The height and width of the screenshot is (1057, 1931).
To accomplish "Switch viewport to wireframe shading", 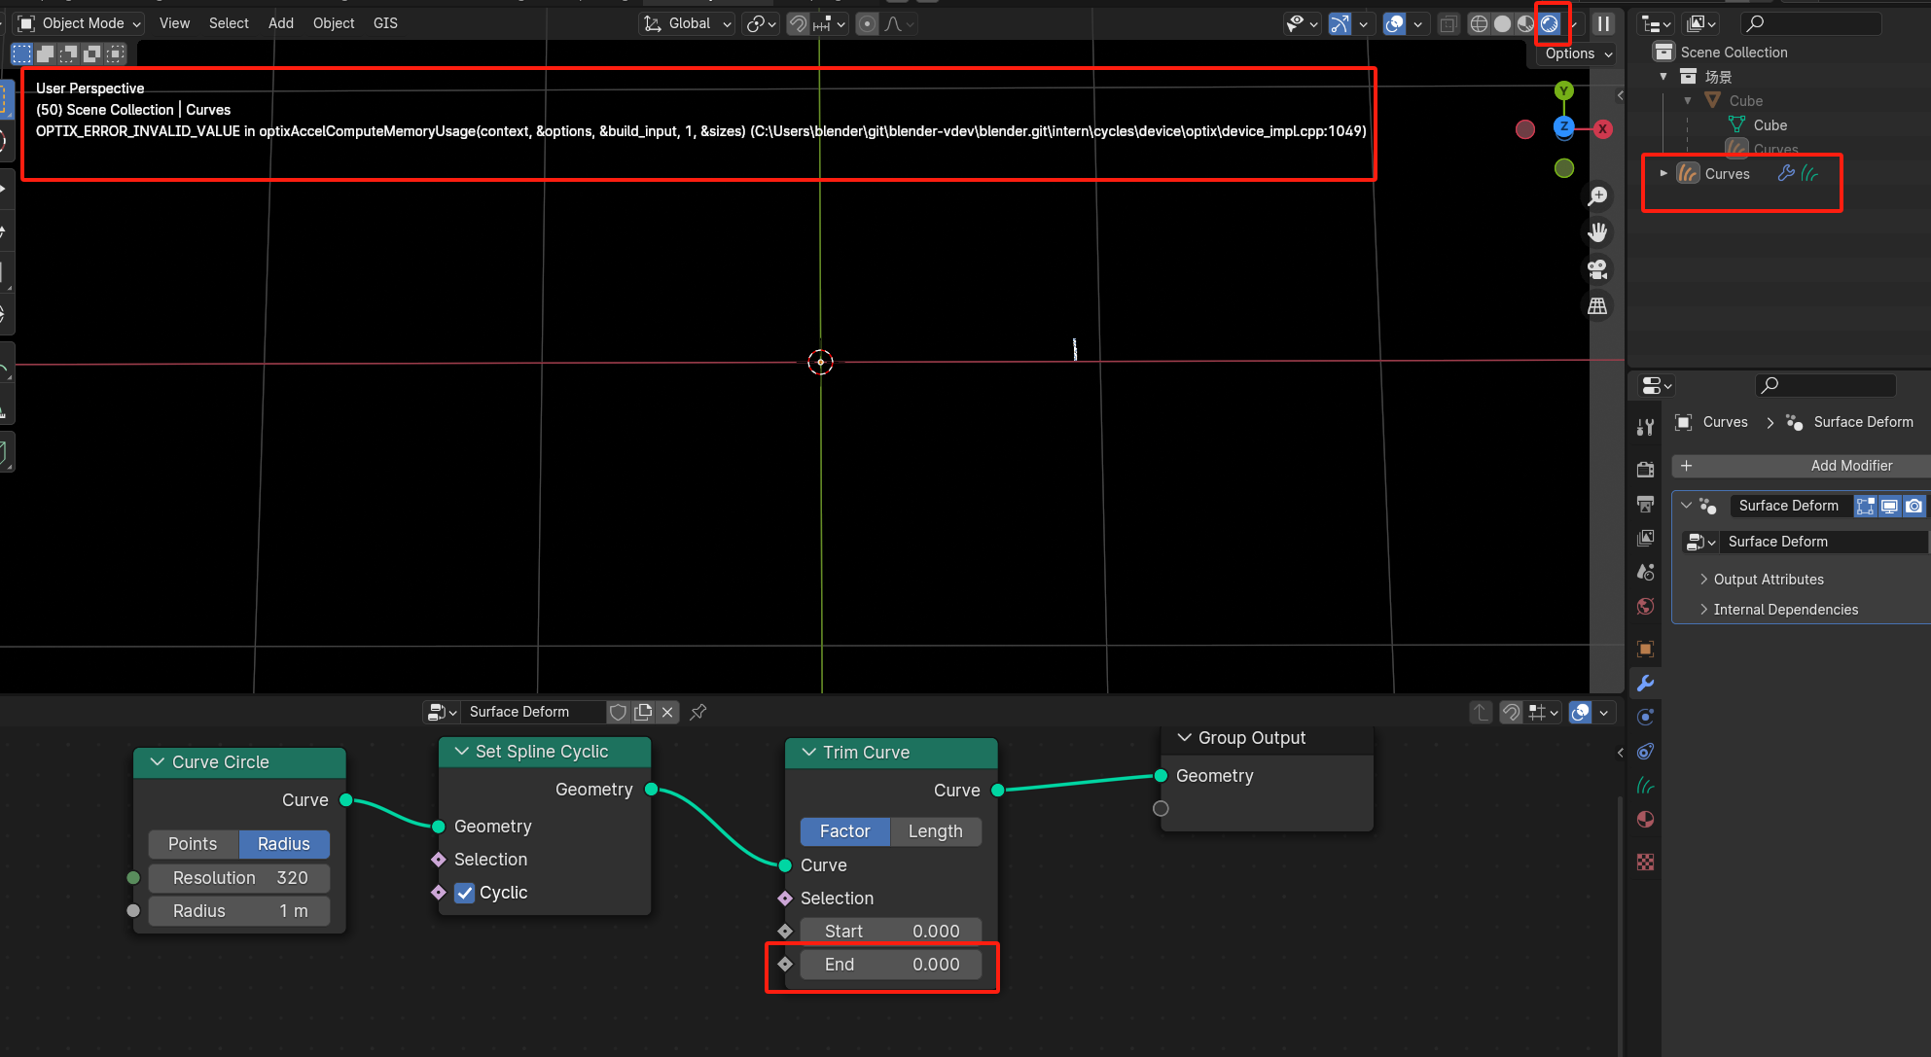I will pyautogui.click(x=1479, y=23).
